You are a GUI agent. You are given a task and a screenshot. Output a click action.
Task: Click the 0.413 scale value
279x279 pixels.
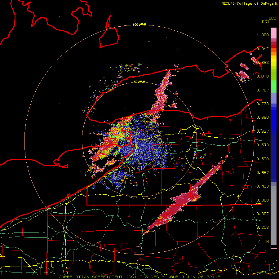pyautogui.click(x=263, y=186)
